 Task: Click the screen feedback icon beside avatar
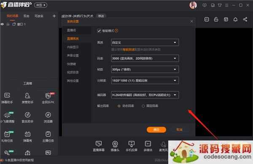[x=205, y=5]
